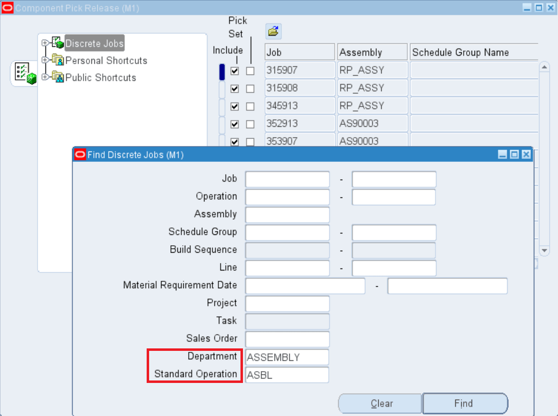Click AS90003 assembly for job 352913

(x=372, y=123)
